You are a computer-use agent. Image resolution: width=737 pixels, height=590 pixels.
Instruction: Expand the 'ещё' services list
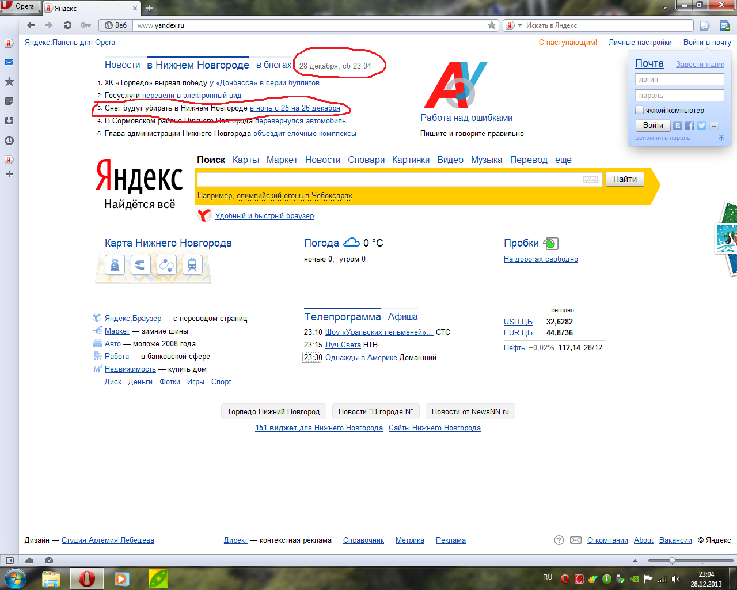(563, 160)
